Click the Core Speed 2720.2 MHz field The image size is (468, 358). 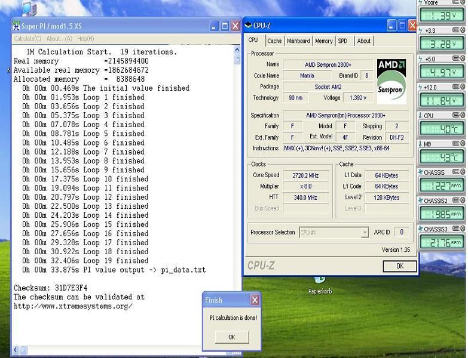305,175
